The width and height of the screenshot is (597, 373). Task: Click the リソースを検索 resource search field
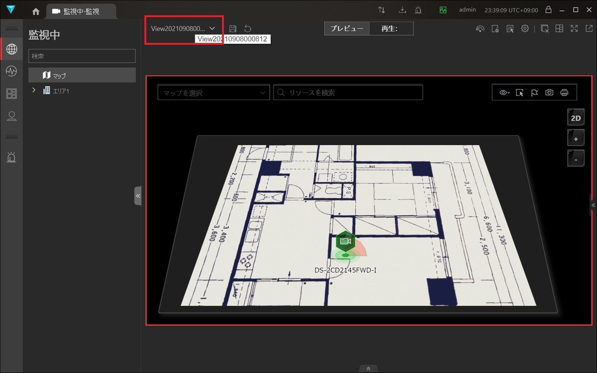pos(348,93)
